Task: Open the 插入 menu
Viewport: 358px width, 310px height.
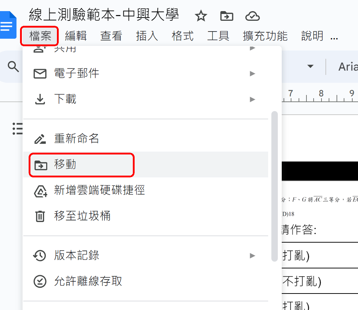Action: [x=147, y=36]
